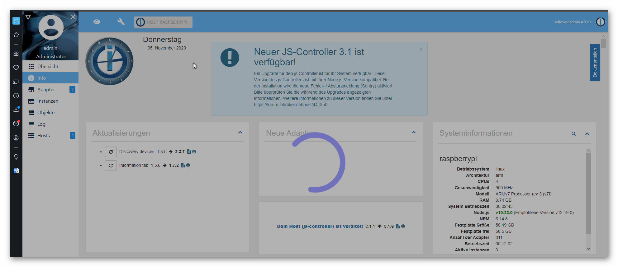Open the Adapter menu item
Image resolution: width=618 pixels, height=267 pixels.
click(50, 89)
